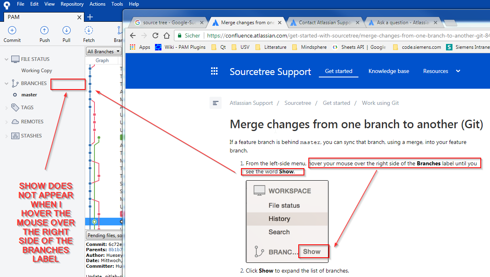This screenshot has width=490, height=277.
Task: Open a new Sourcetree tab with plus
Action: [x=90, y=17]
